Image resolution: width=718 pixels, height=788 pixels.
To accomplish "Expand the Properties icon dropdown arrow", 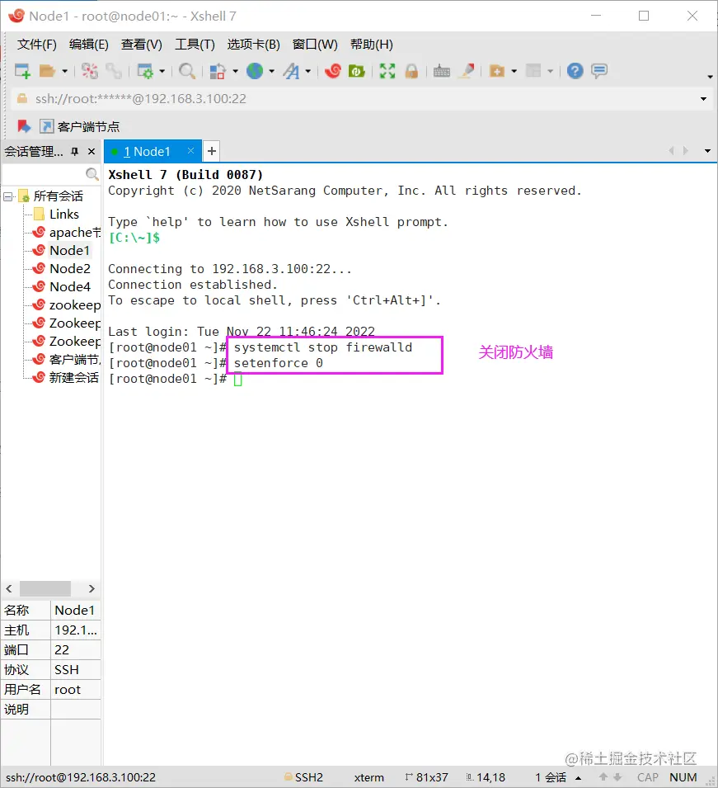I will point(162,71).
